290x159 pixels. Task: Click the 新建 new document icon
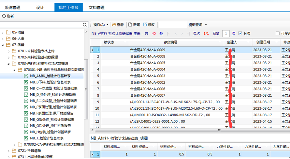(x=130, y=25)
